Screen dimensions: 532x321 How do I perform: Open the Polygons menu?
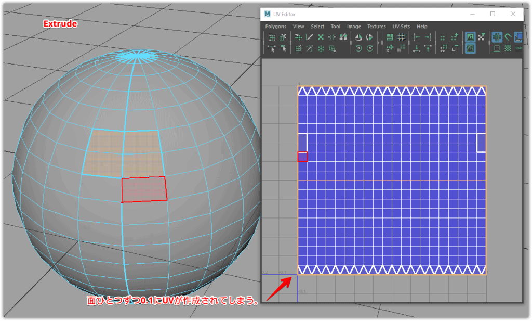(275, 27)
